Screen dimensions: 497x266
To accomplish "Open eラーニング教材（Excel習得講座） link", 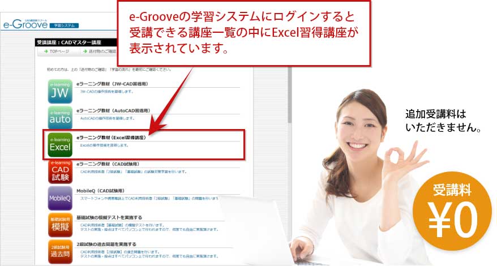I will 111,138.
